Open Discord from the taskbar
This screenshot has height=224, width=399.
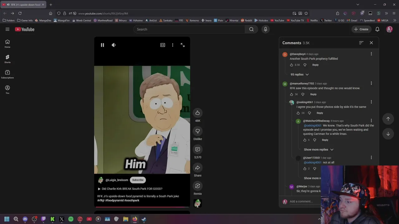pos(25,219)
